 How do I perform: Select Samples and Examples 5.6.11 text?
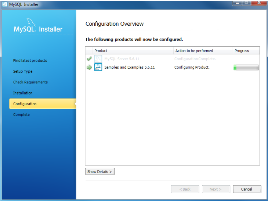pos(130,67)
